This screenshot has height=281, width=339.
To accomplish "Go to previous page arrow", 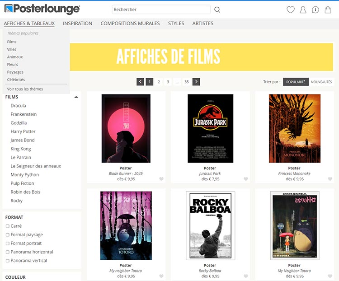I will 140,82.
